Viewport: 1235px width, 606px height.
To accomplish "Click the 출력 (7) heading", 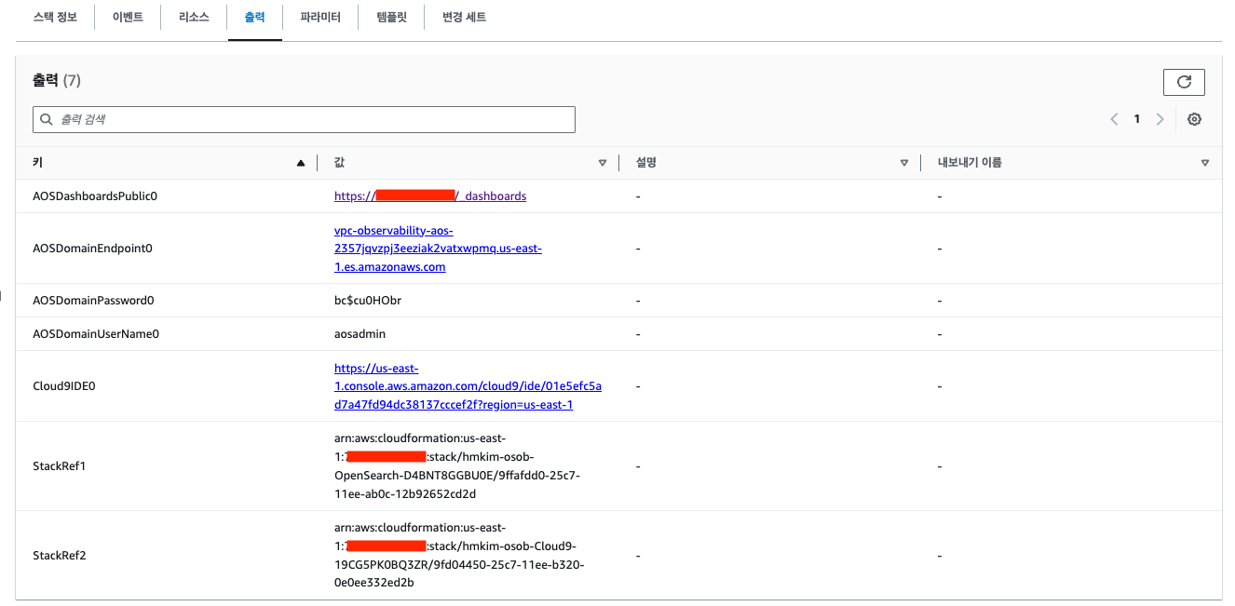I will point(57,81).
